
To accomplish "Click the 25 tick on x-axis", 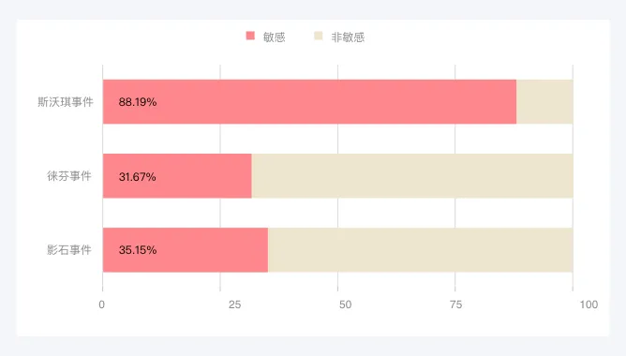I will (x=234, y=304).
